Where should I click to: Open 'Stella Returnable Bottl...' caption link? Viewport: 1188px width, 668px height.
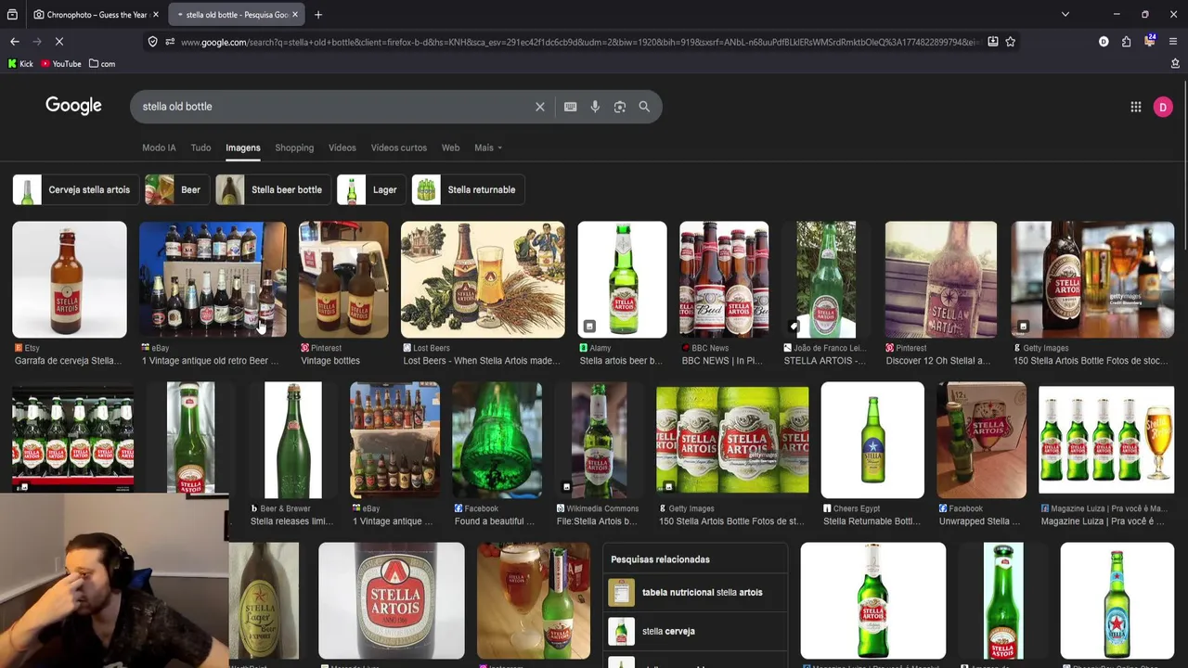tap(872, 521)
